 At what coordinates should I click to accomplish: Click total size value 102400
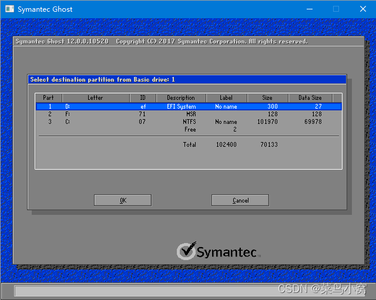coord(226,144)
